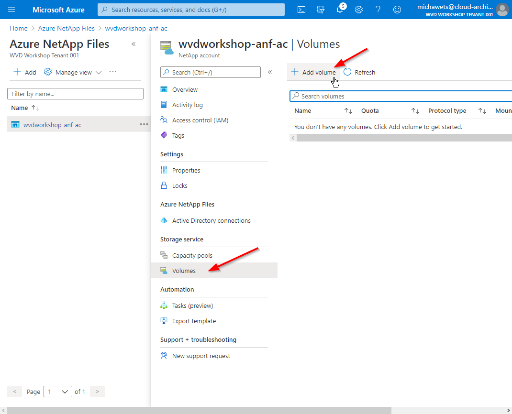
Task: Click the Properties bars icon
Action: (164, 170)
